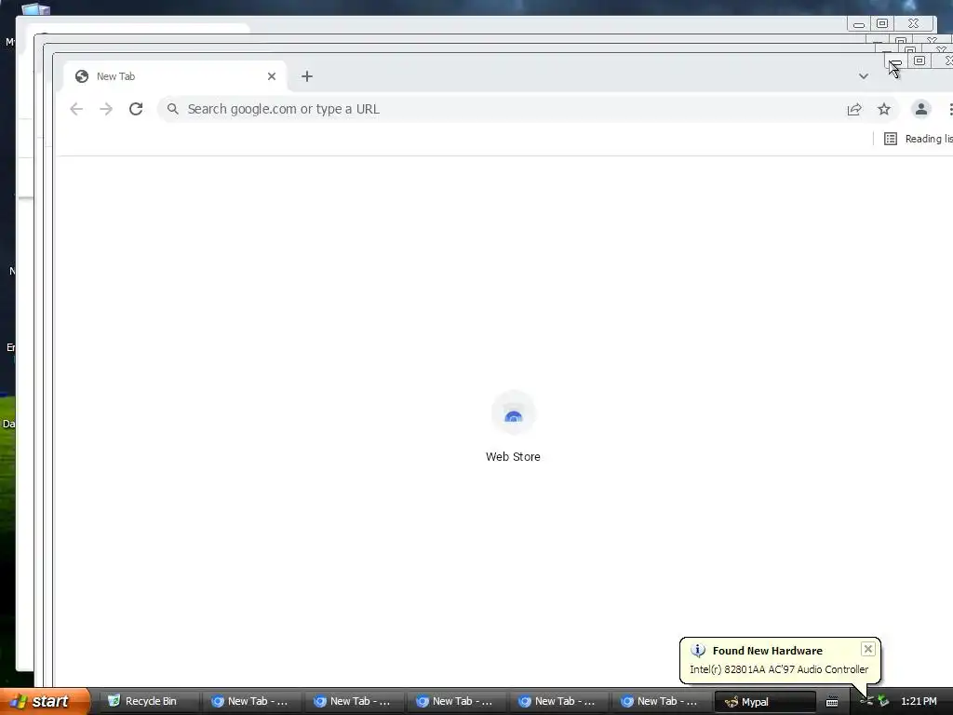
Task: Click the taskbar clock showing 1:21 PM
Action: click(x=919, y=701)
